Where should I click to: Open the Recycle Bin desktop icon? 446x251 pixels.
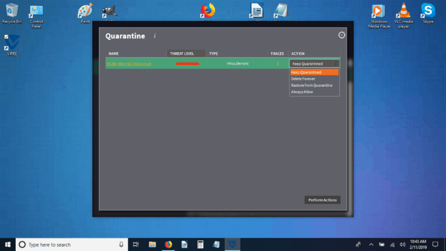12,13
